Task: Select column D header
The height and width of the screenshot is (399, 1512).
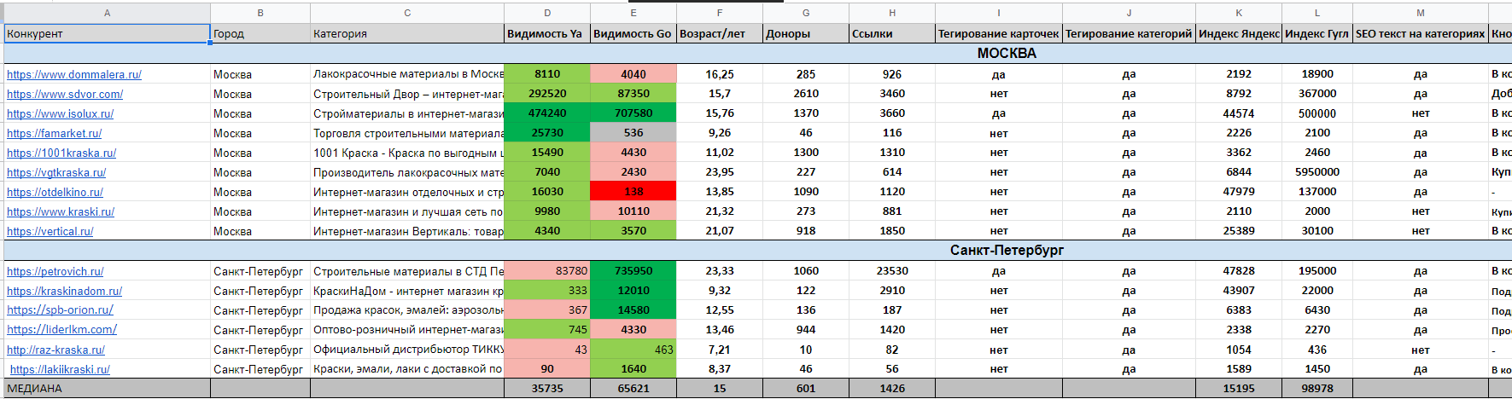Action: point(547,13)
